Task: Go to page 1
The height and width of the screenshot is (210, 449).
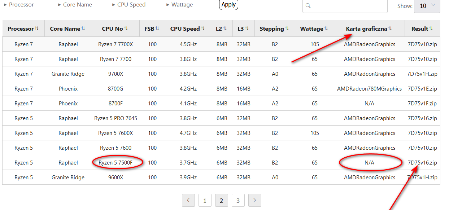Action: [205, 201]
